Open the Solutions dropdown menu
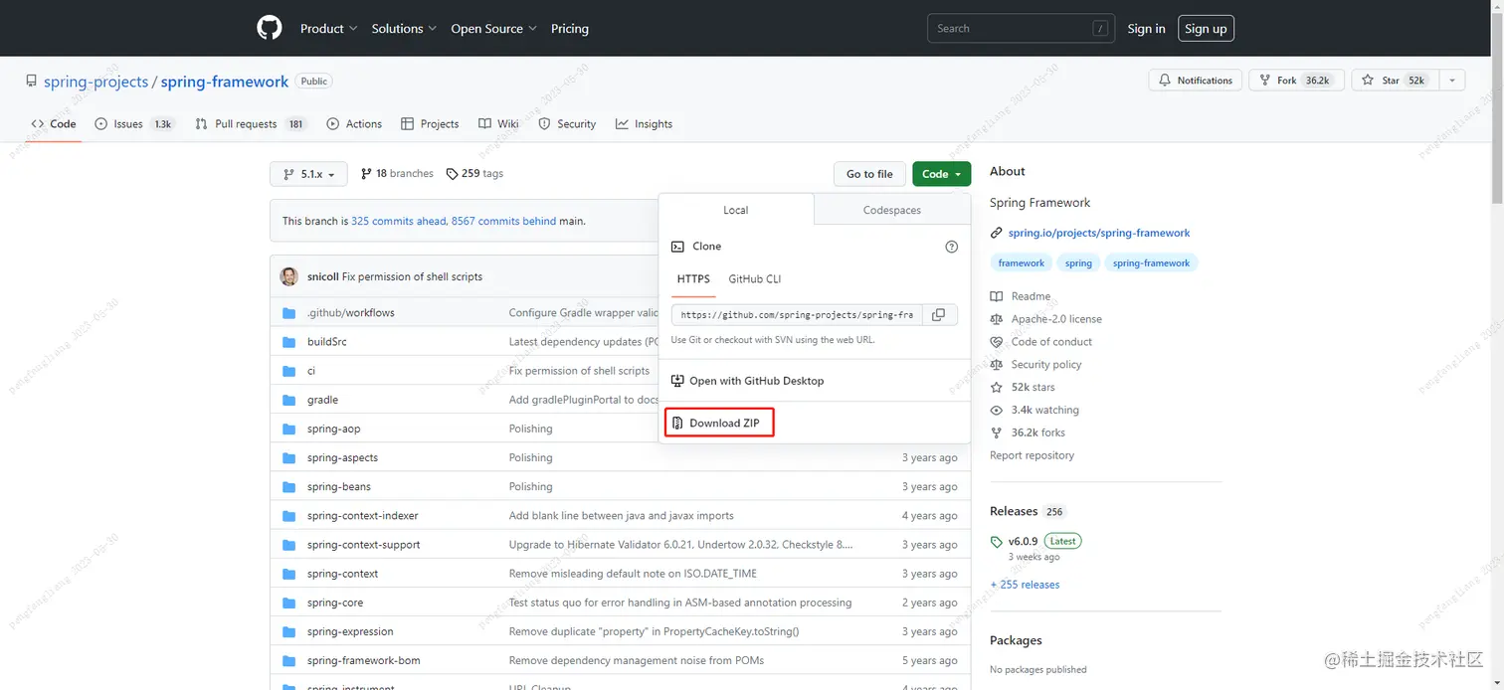Screen dimensions: 1504x690 tap(404, 29)
